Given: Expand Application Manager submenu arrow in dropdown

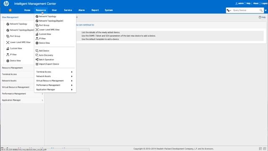Looking at the screenshot, I should point(72,90).
